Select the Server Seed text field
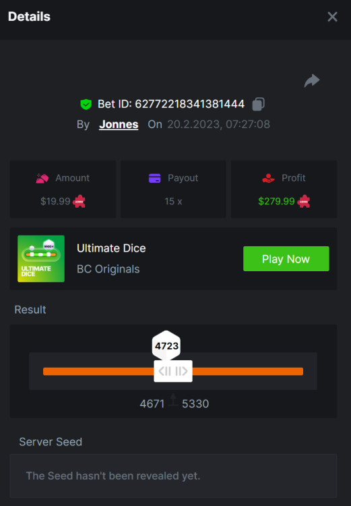The width and height of the screenshot is (351, 506). 173,476
